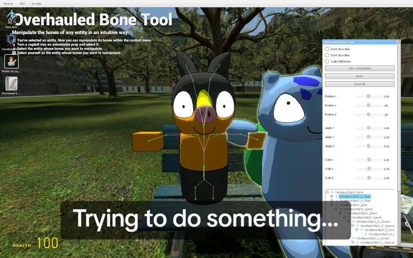This screenshot has height=258, width=413.
Task: Open the Shockwave S... notepad icon
Action: pos(11,85)
